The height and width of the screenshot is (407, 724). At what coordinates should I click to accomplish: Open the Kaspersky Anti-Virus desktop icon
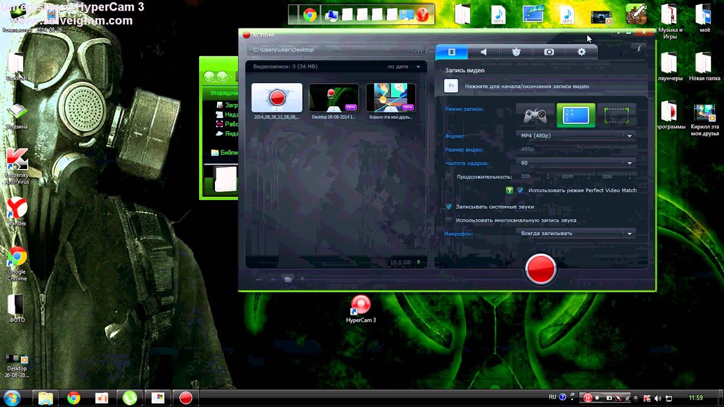coord(17,167)
